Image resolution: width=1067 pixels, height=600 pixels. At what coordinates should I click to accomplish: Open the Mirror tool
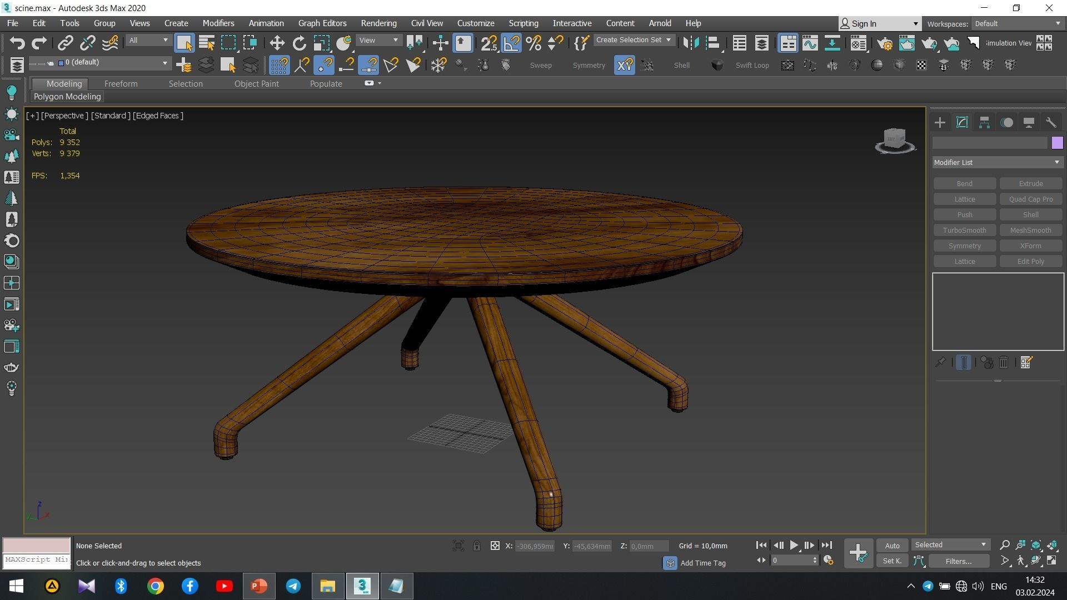691,43
